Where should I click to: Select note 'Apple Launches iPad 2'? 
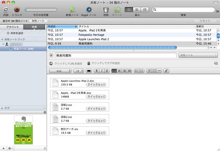[x=132, y=39]
